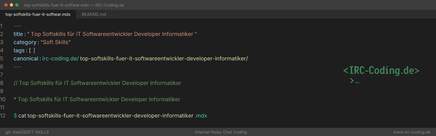Screen dimensions: 436x136
Task: Click line number 5 in gutter
Action: tap(2, 58)
